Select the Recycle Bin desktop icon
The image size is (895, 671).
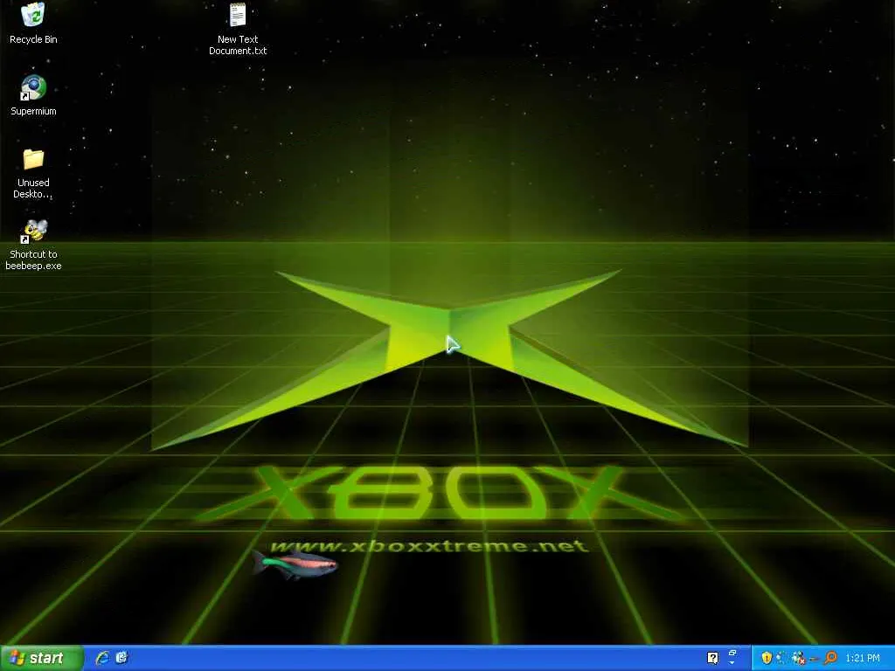point(33,23)
